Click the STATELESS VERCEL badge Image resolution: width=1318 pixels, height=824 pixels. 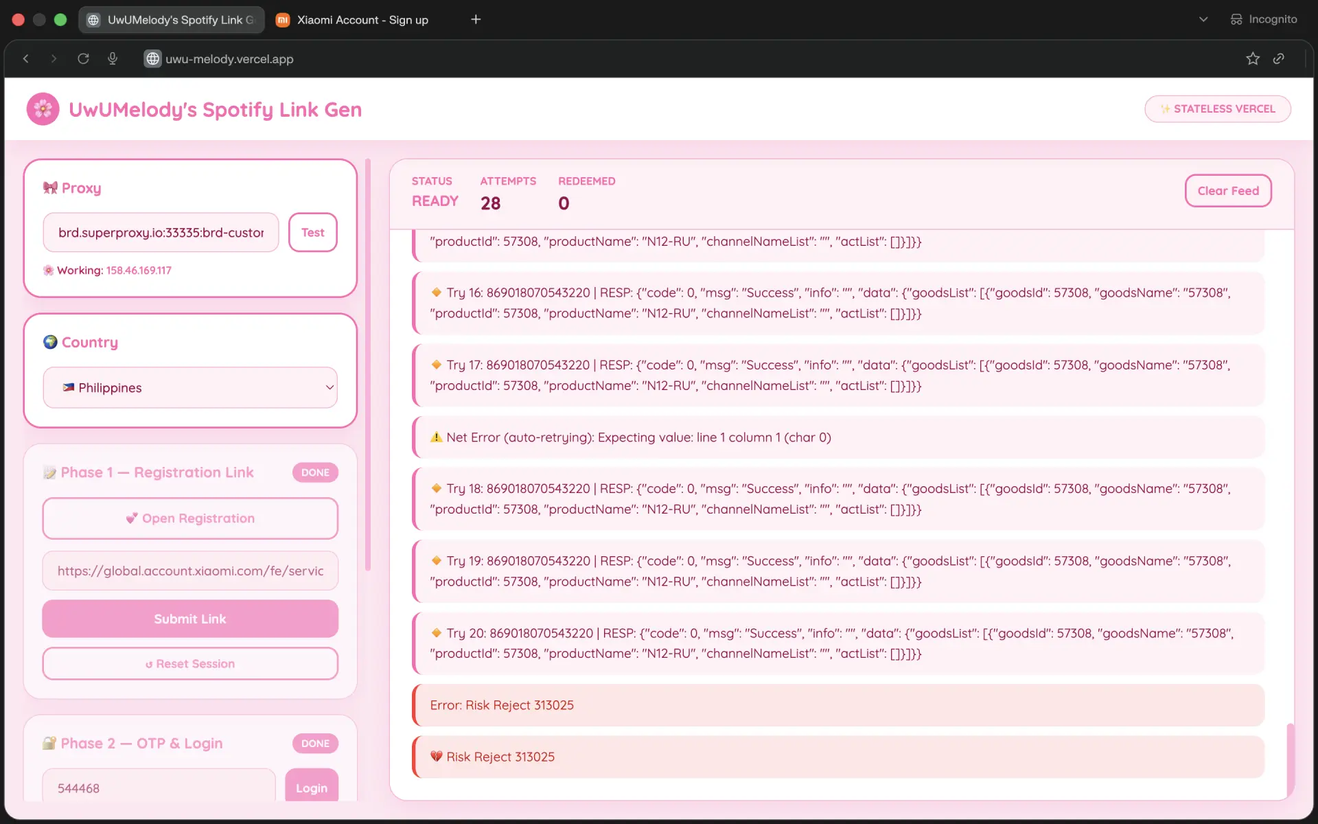pyautogui.click(x=1218, y=109)
